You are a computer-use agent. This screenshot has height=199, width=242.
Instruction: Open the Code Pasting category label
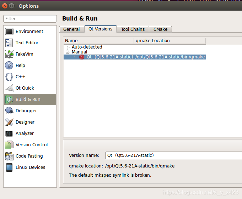pyautogui.click(x=29, y=156)
